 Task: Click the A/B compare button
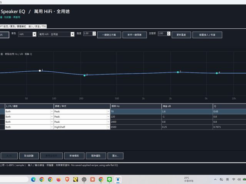point(9,156)
